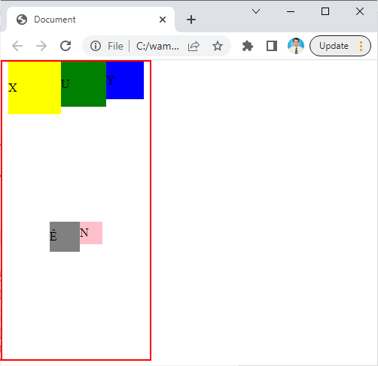Close the Document tab
This screenshot has height=366, width=378.
tap(163, 20)
